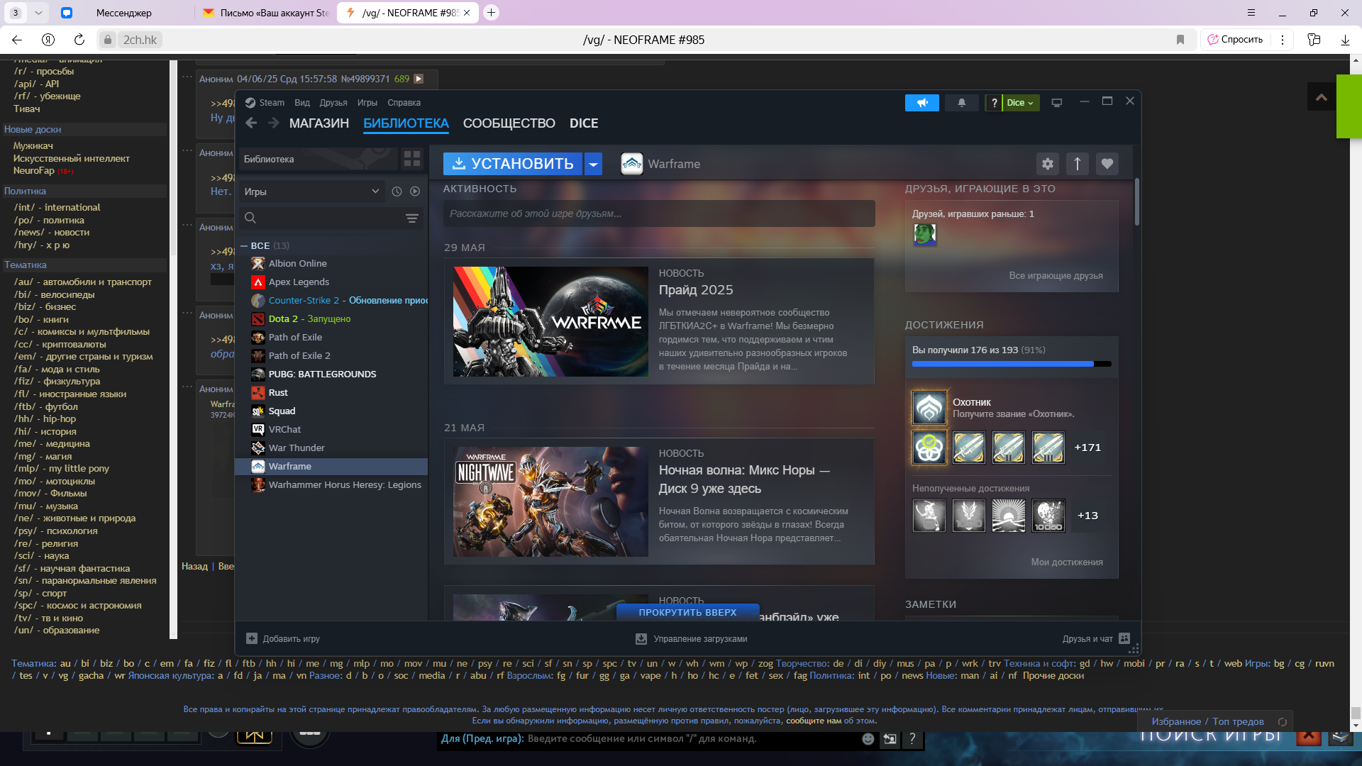Open install options arrow dropdown
1362x766 pixels.
(594, 164)
